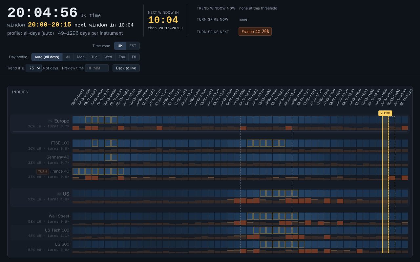Choose the Thu day profile
This screenshot has height=262, width=420.
[122, 57]
